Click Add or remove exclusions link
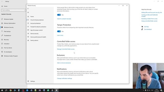The image size is (164, 92). [x=64, y=63]
